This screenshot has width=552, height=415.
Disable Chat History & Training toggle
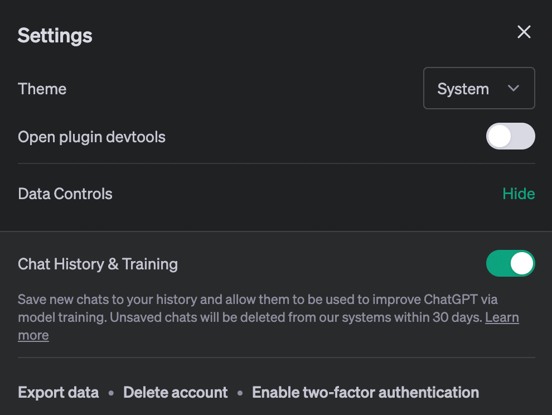pyautogui.click(x=510, y=263)
